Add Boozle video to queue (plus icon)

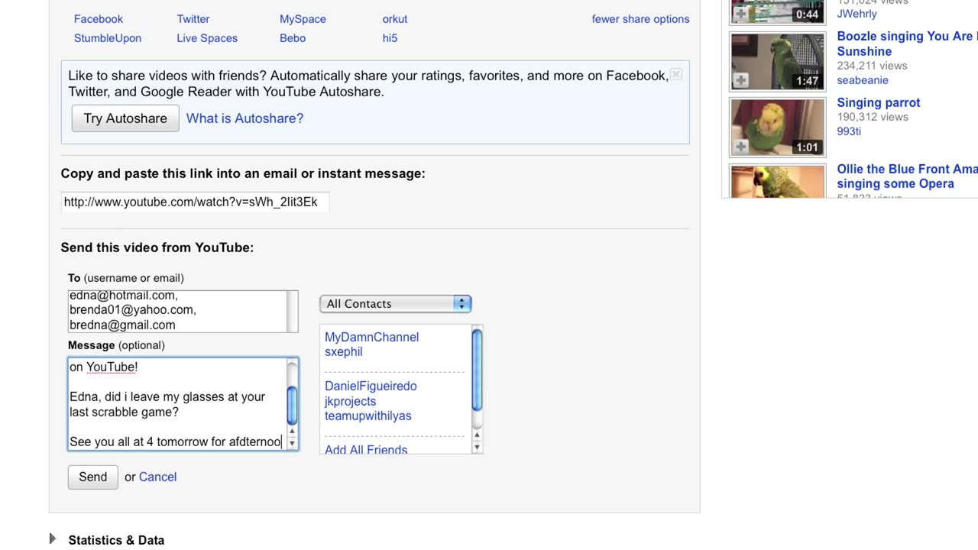740,80
